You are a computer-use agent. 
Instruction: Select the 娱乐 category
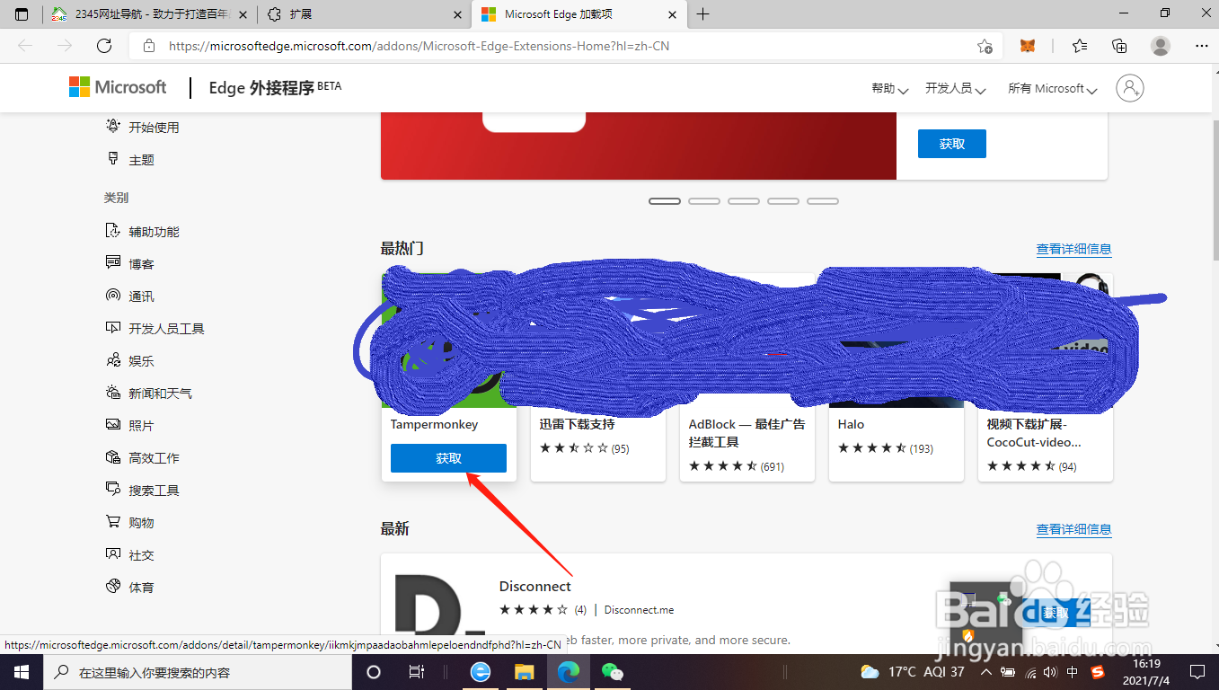pyautogui.click(x=130, y=360)
